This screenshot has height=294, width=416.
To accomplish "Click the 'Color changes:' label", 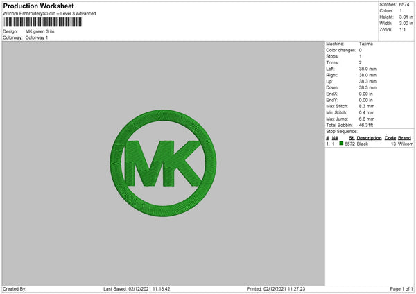I will [x=341, y=50].
